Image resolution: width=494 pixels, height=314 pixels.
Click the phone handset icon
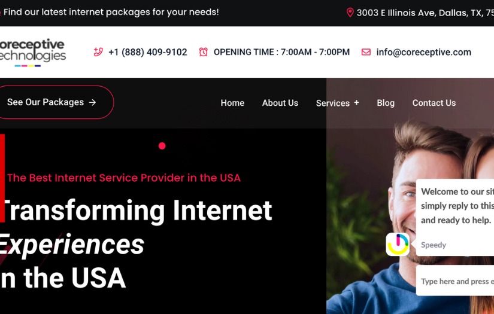click(98, 52)
